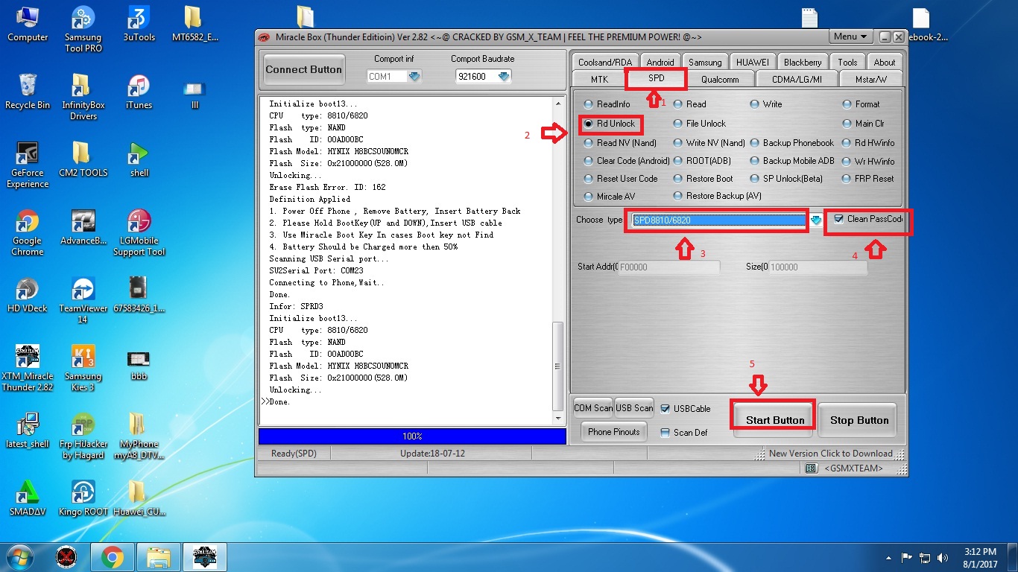This screenshot has width=1018, height=572.
Task: Open the shell shortcut on desktop
Action: [x=139, y=159]
